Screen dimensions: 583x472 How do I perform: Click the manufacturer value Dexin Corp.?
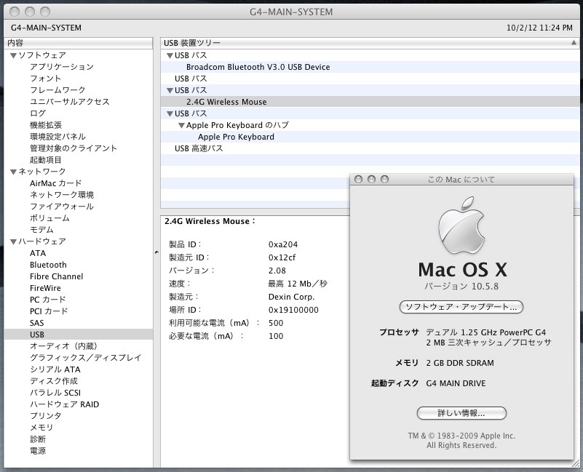click(x=291, y=297)
